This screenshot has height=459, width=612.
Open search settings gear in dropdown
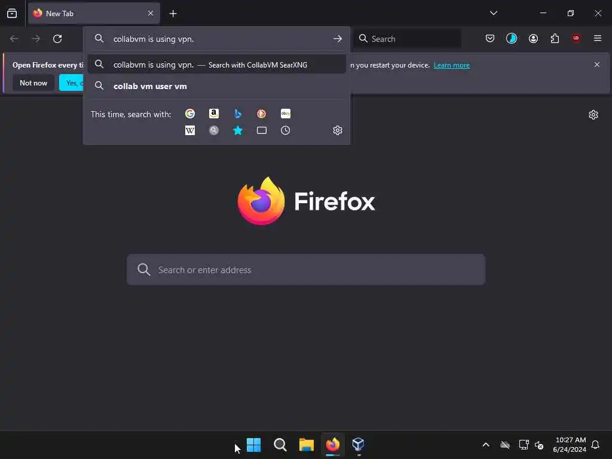[338, 130]
